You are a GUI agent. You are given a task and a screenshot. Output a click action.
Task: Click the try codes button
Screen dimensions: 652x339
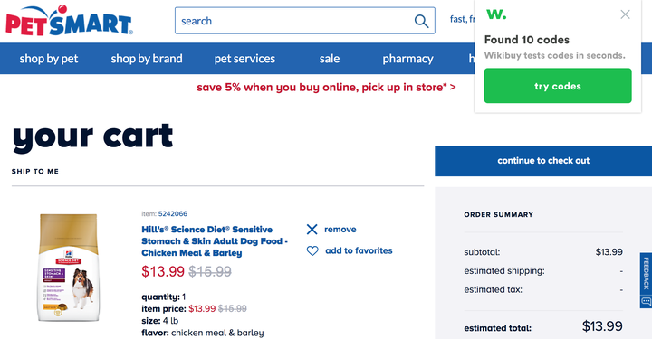pos(558,86)
